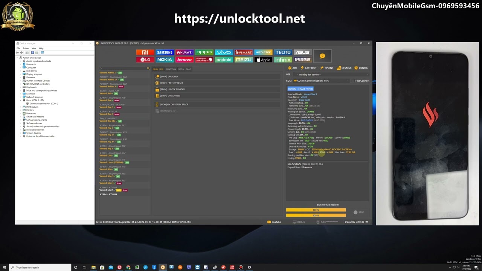Select the LG brand logo

click(x=145, y=59)
